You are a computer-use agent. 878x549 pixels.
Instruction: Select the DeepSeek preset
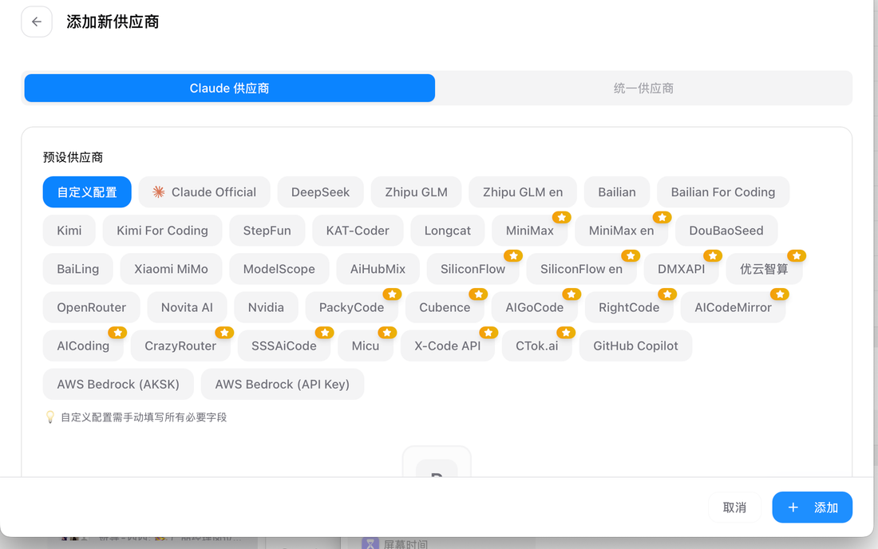click(x=320, y=192)
